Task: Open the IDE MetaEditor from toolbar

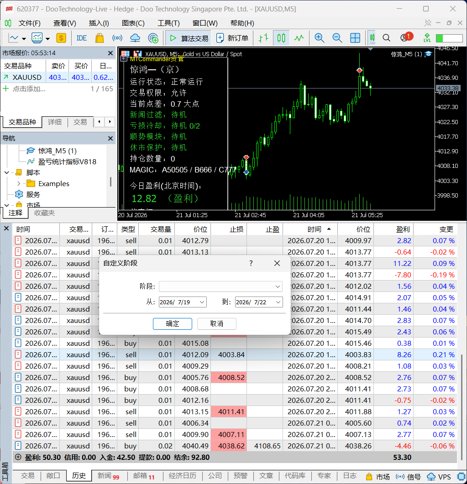Action: pyautogui.click(x=82, y=38)
